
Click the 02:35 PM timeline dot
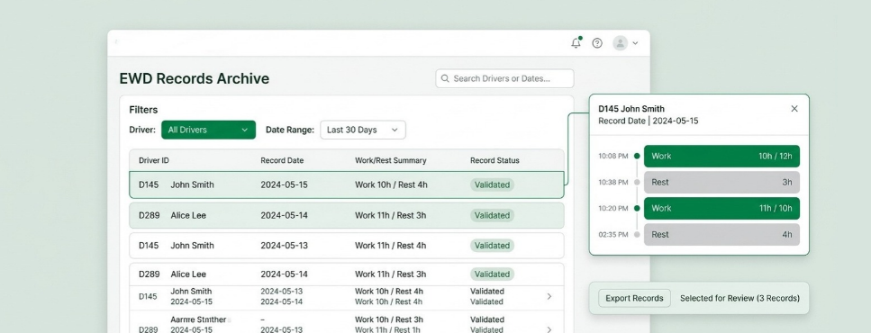point(637,234)
